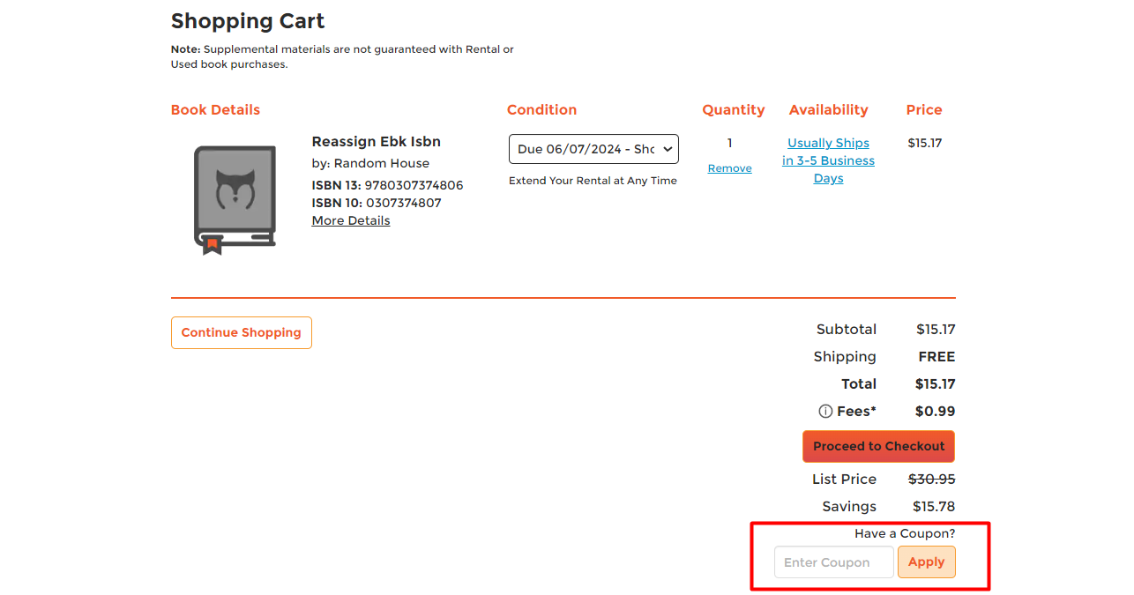1134x595 pixels.
Task: Click the Fees info circle icon
Action: 825,412
